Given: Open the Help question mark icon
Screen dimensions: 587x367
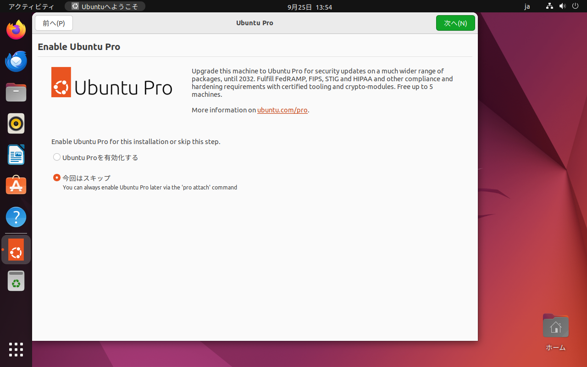Looking at the screenshot, I should coord(16,217).
